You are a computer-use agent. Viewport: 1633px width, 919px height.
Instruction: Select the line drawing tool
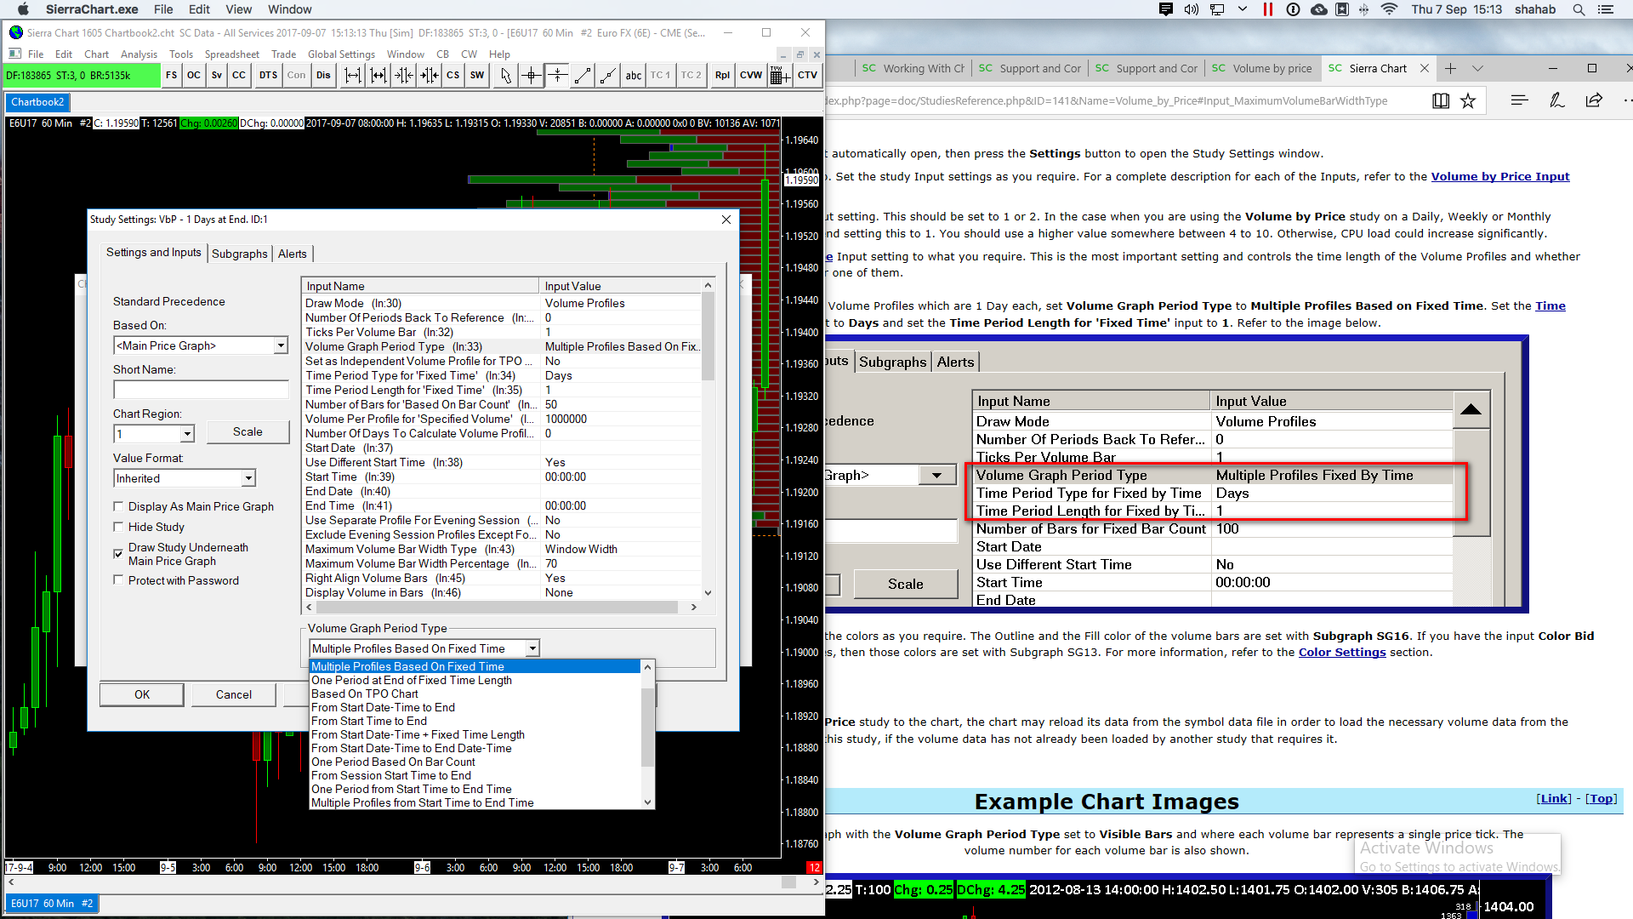click(x=583, y=76)
